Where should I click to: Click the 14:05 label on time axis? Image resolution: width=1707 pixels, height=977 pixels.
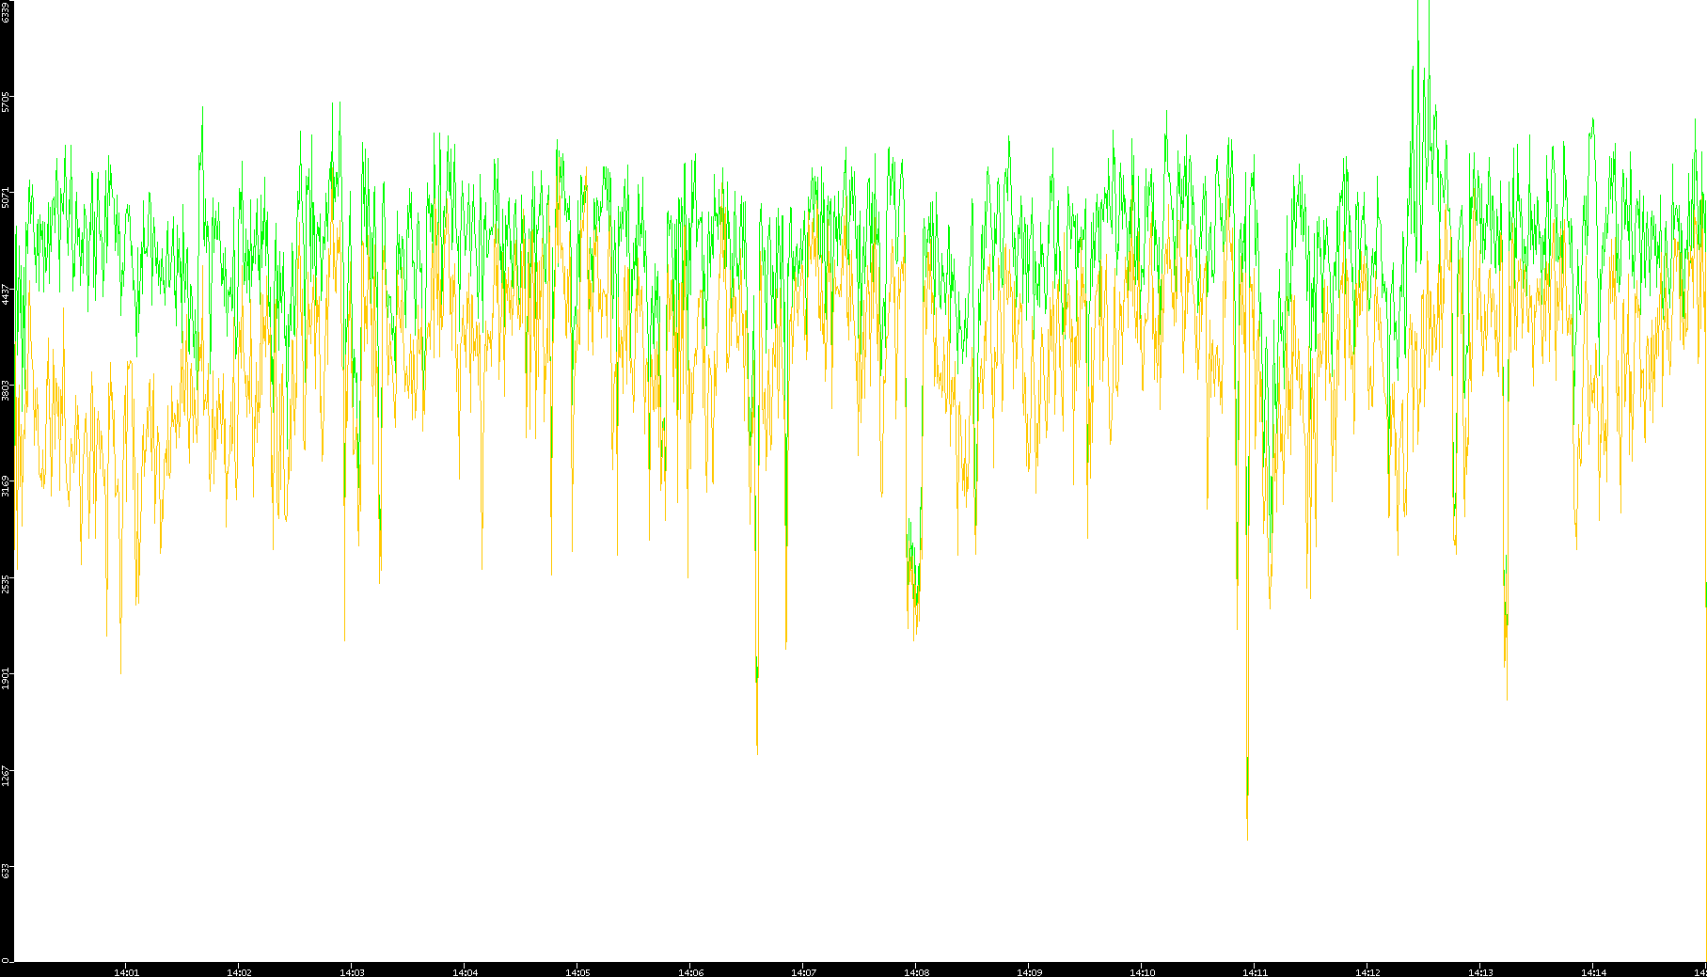[x=577, y=972]
